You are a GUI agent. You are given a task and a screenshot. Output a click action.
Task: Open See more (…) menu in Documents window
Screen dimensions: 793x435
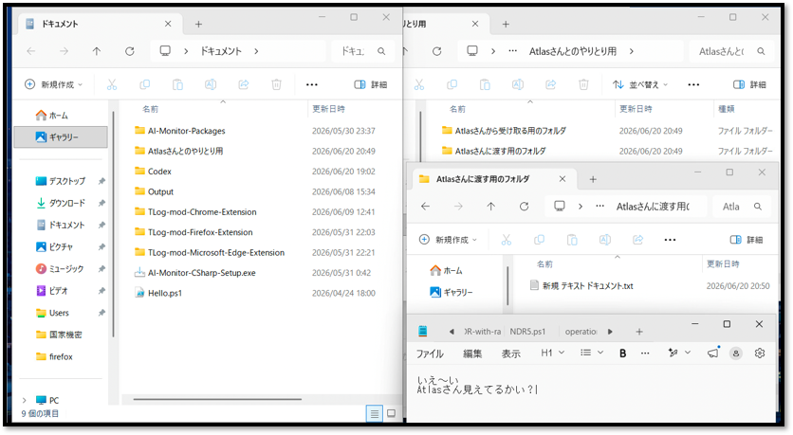point(312,85)
